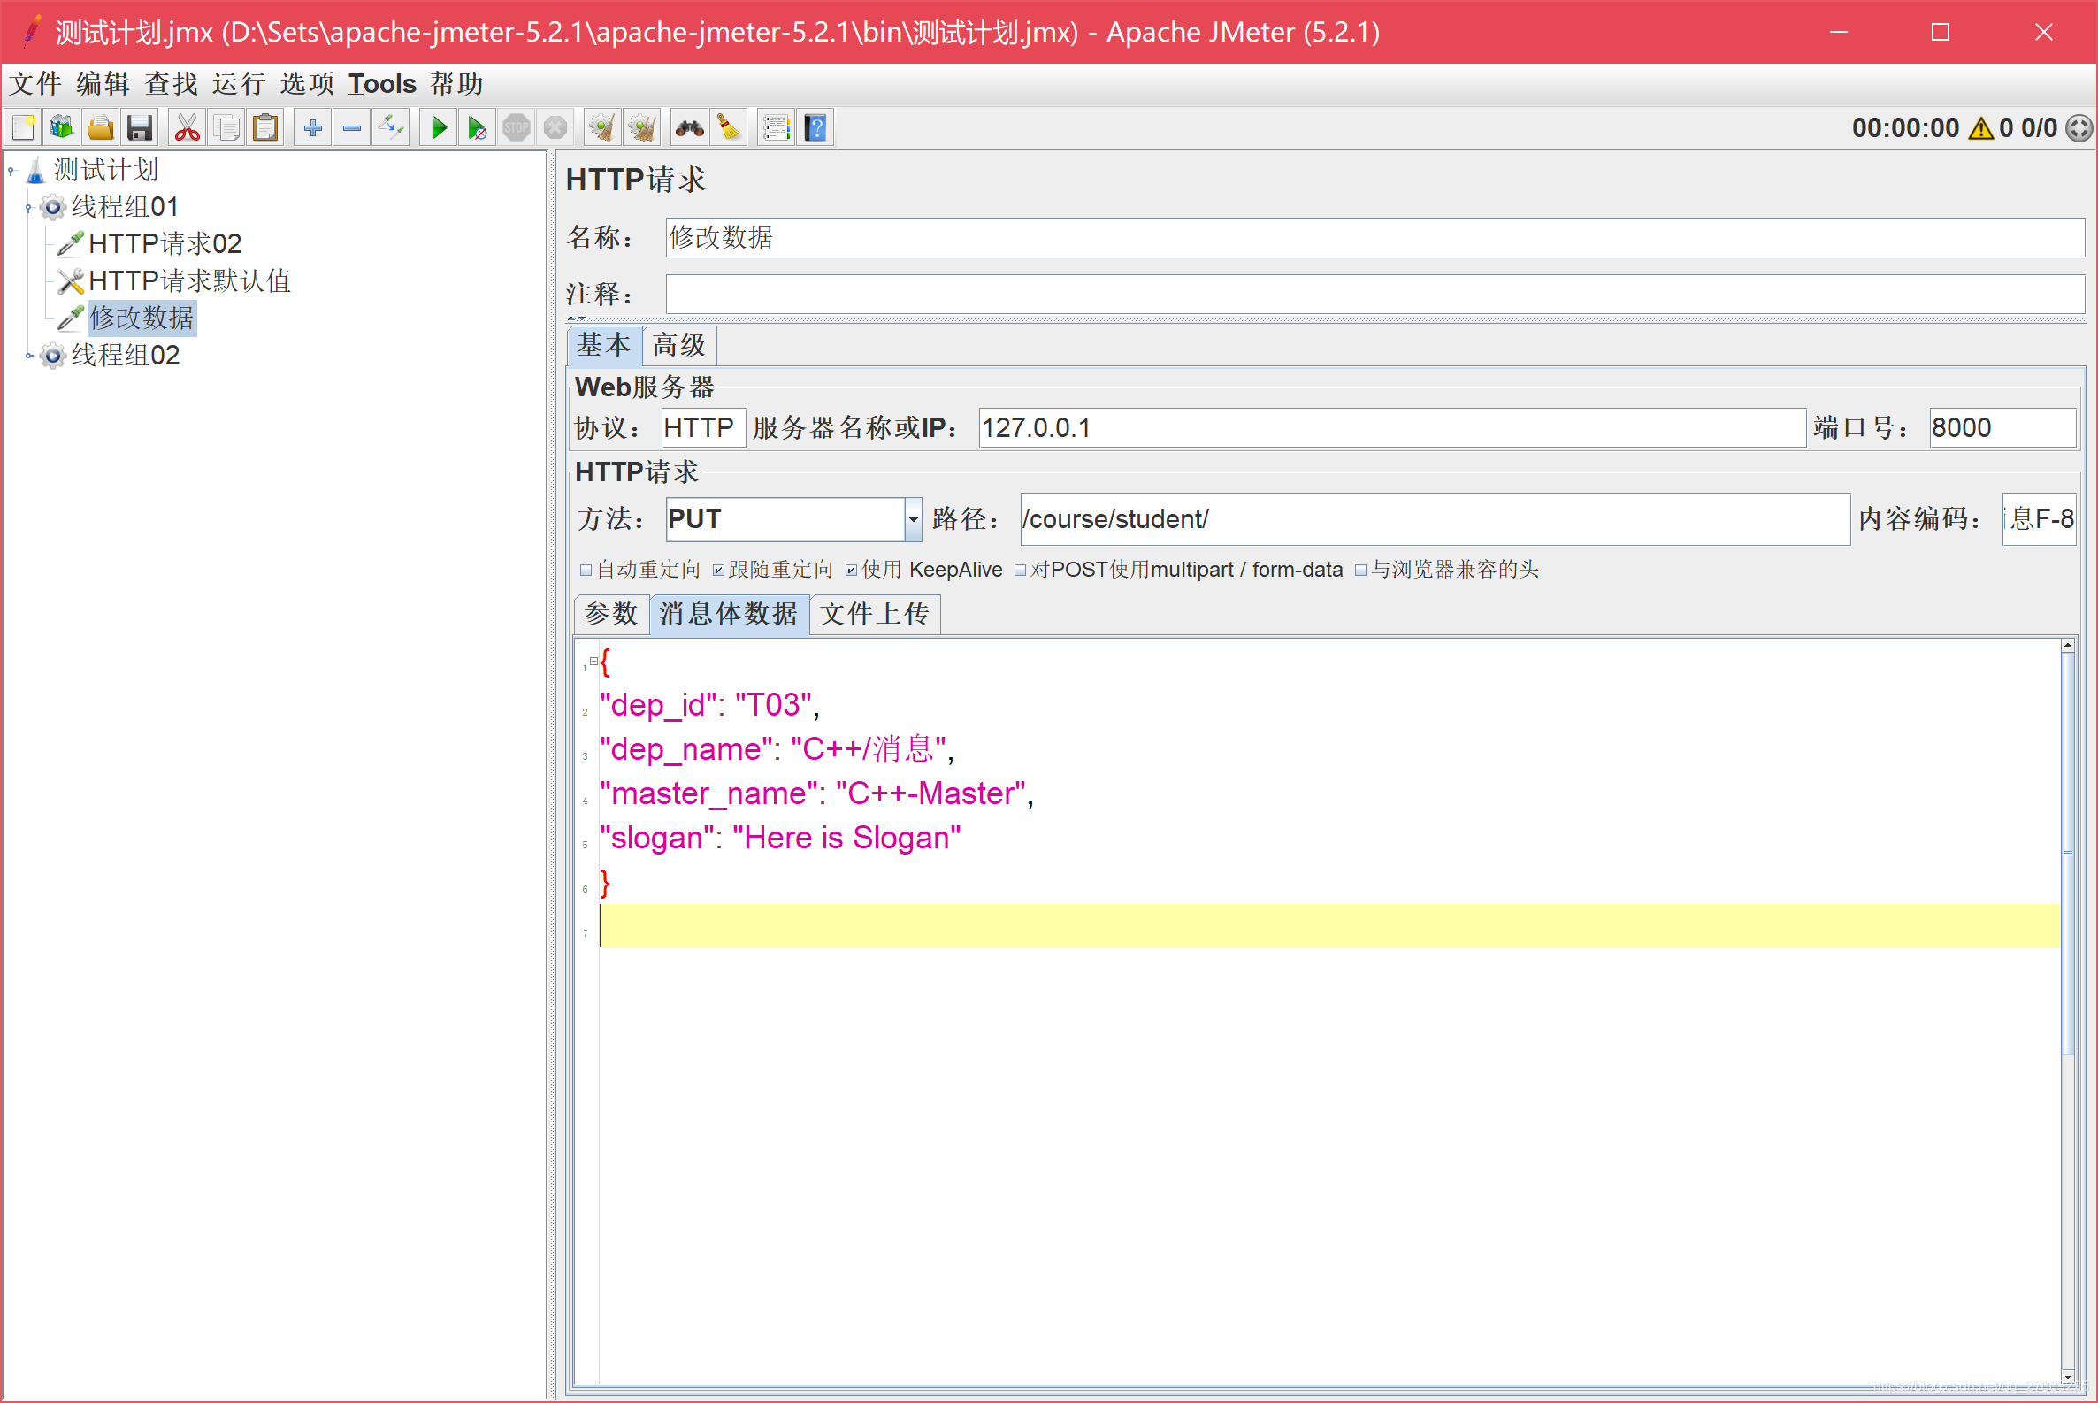Click Start no pauses icon
This screenshot has height=1403, width=2098.
tap(478, 128)
